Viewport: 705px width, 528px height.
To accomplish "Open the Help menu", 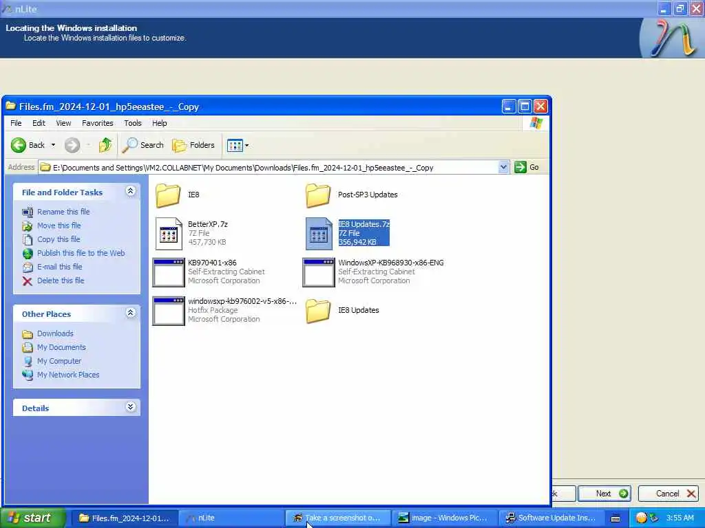I will point(159,123).
